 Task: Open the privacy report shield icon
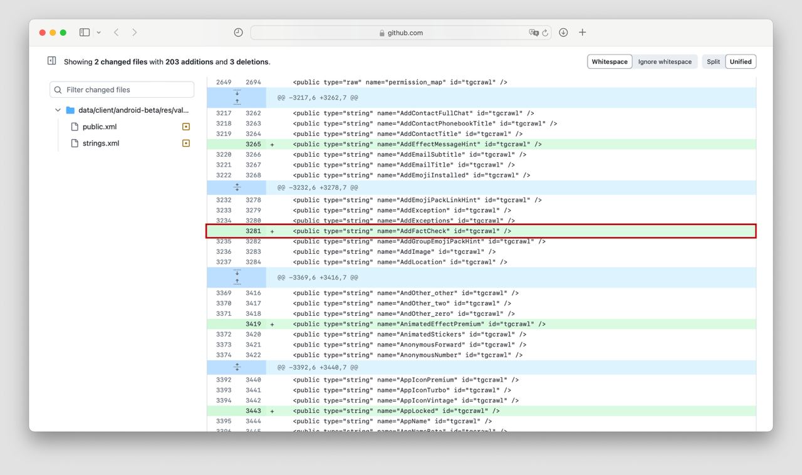238,33
